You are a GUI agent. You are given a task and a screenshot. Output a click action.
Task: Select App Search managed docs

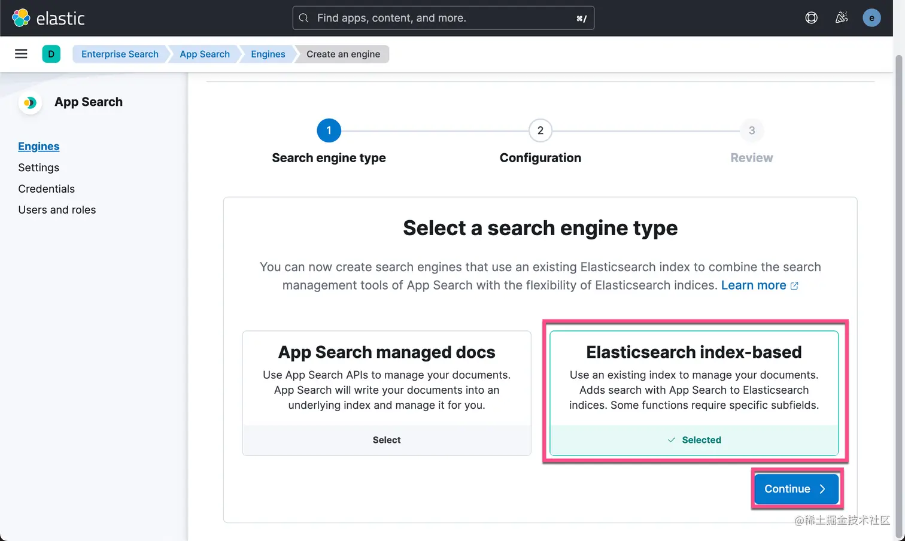click(x=387, y=440)
